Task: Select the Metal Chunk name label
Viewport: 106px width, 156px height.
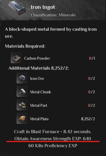Action: pos(41,92)
